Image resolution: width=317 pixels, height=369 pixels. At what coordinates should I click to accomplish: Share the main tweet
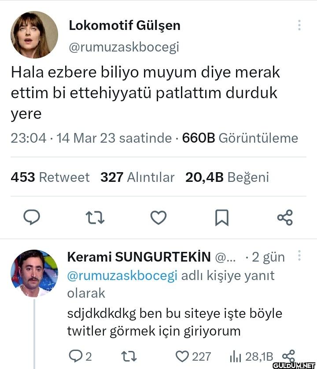pyautogui.click(x=285, y=217)
